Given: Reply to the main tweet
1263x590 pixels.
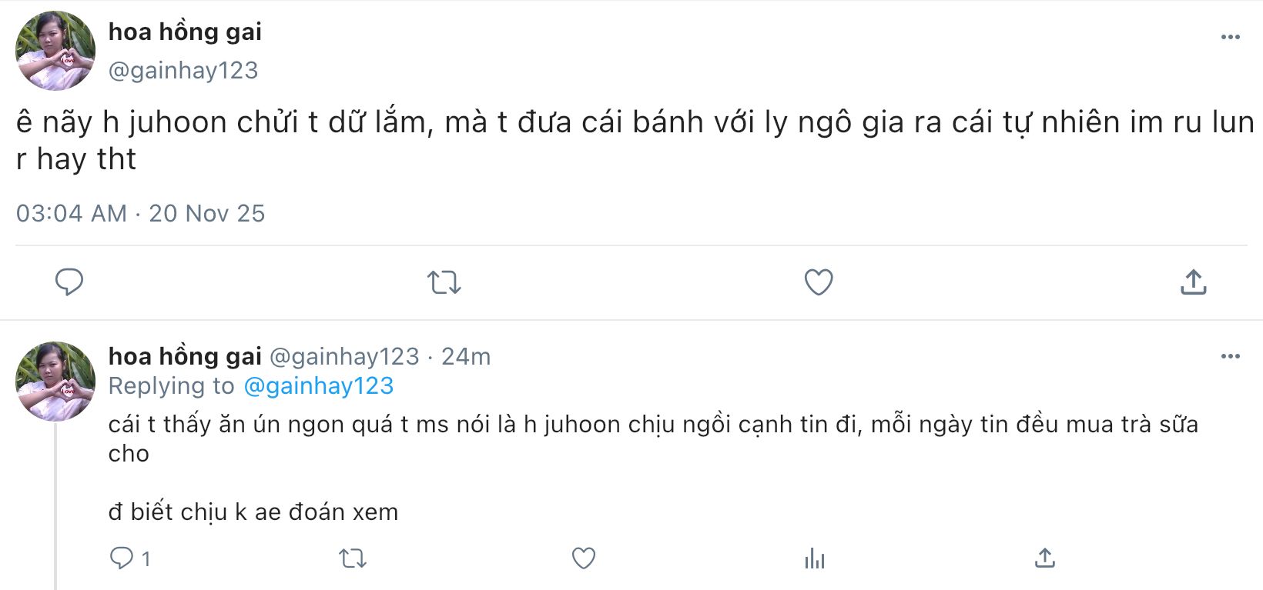Looking at the screenshot, I should [x=69, y=282].
